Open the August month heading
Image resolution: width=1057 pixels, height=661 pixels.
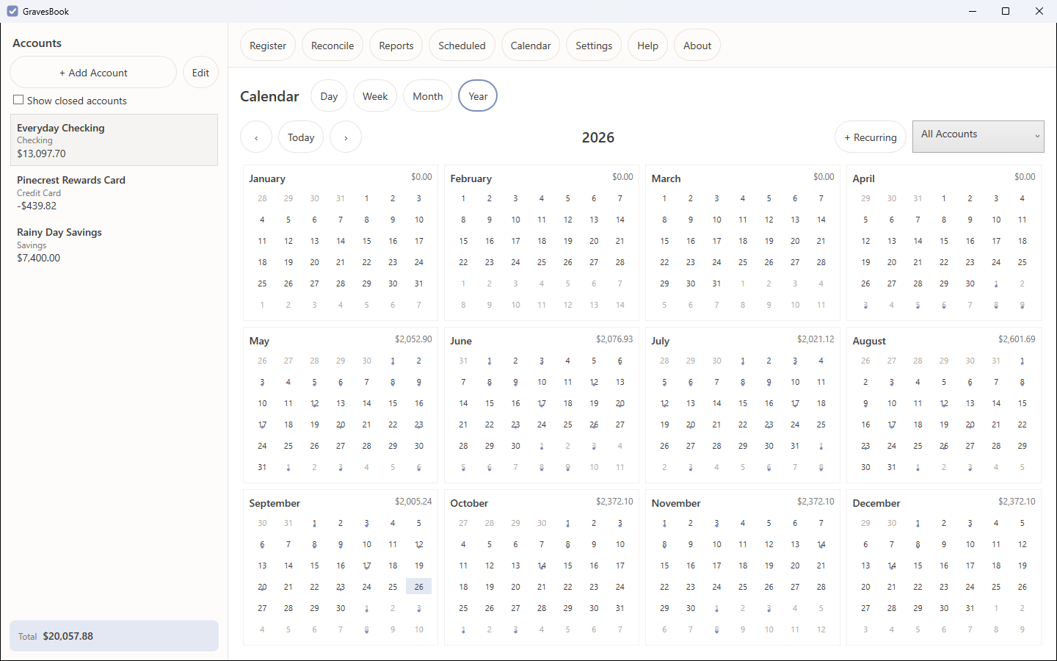click(x=869, y=341)
